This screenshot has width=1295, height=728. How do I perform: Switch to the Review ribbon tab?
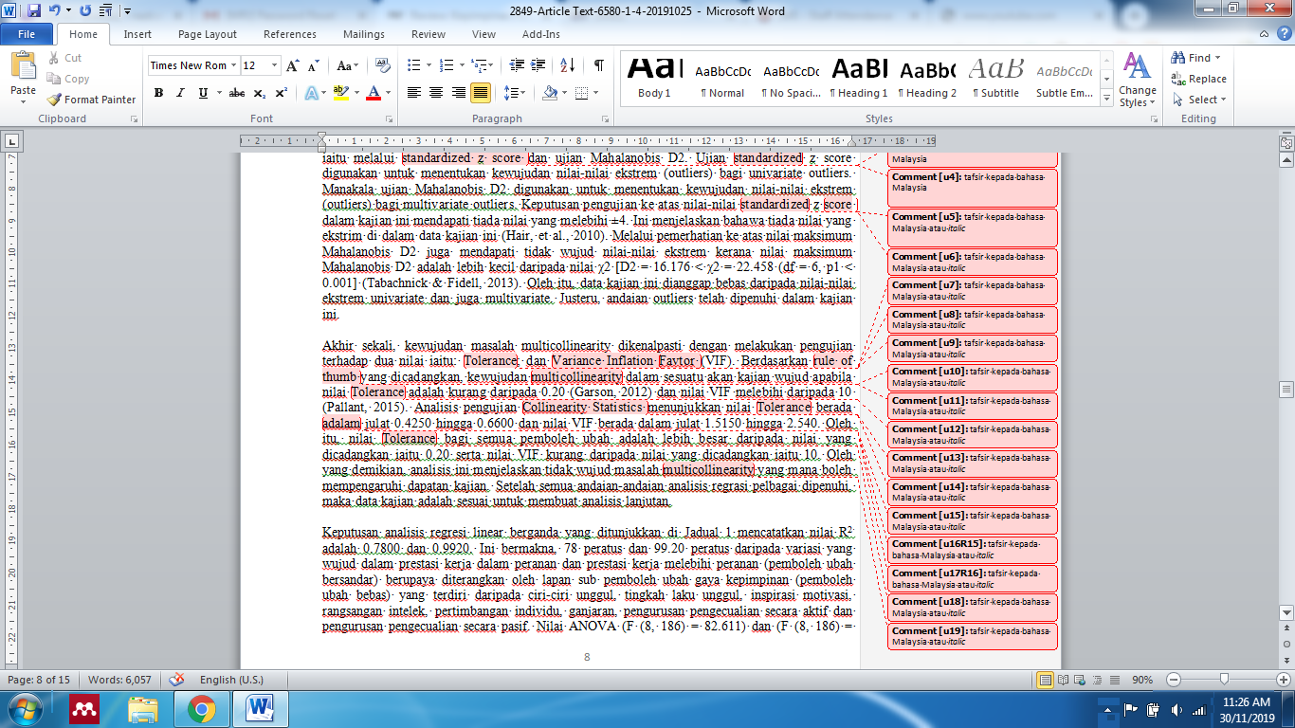point(428,34)
